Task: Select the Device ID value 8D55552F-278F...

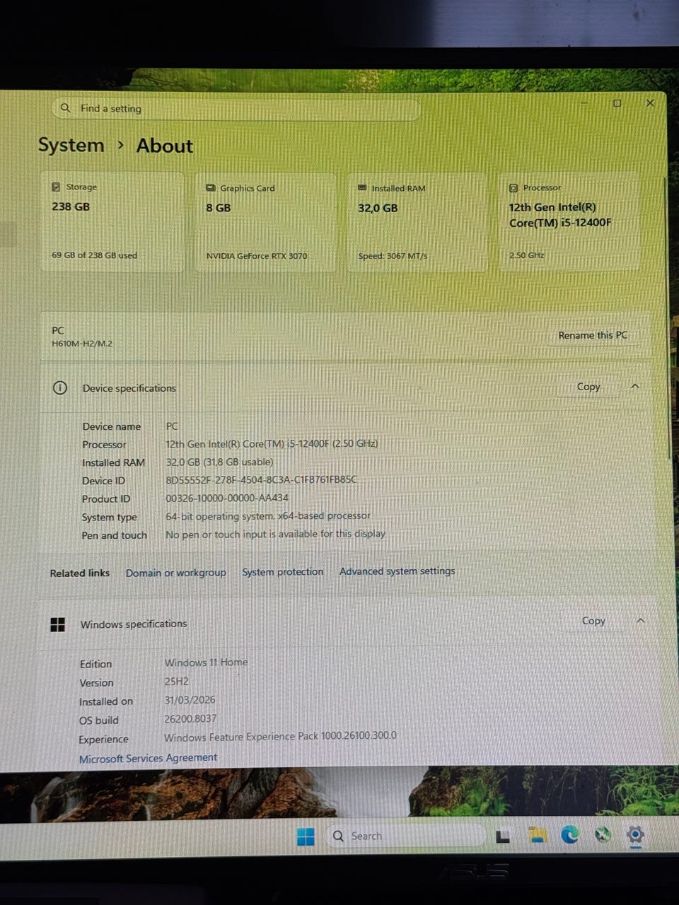Action: [x=261, y=480]
